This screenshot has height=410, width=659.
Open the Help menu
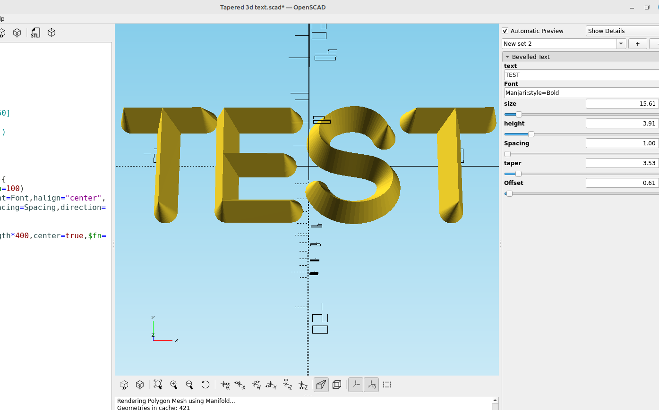[x=1, y=18]
